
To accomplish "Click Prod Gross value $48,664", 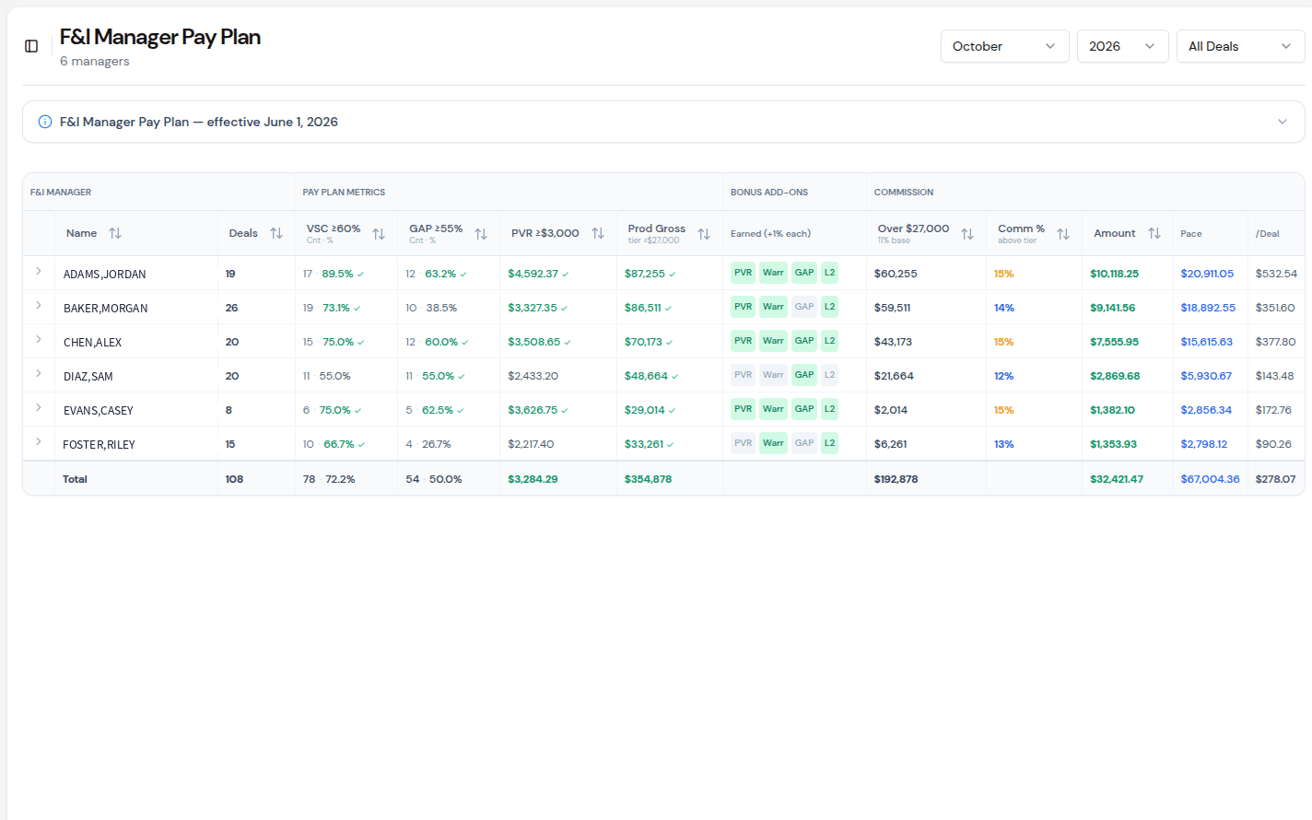I will (x=646, y=376).
